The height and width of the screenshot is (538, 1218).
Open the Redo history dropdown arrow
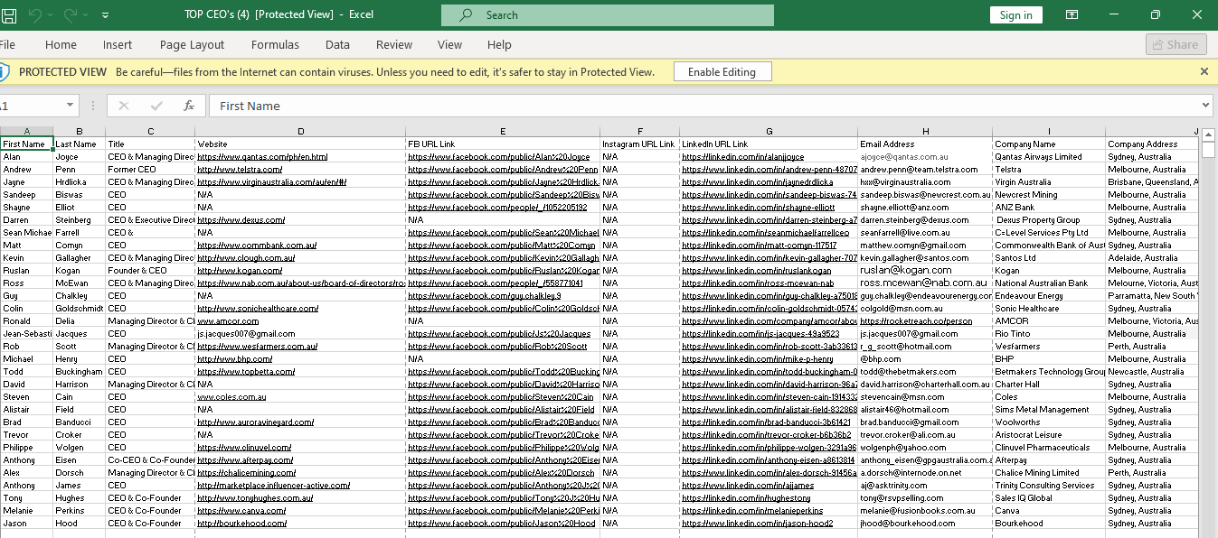(86, 15)
